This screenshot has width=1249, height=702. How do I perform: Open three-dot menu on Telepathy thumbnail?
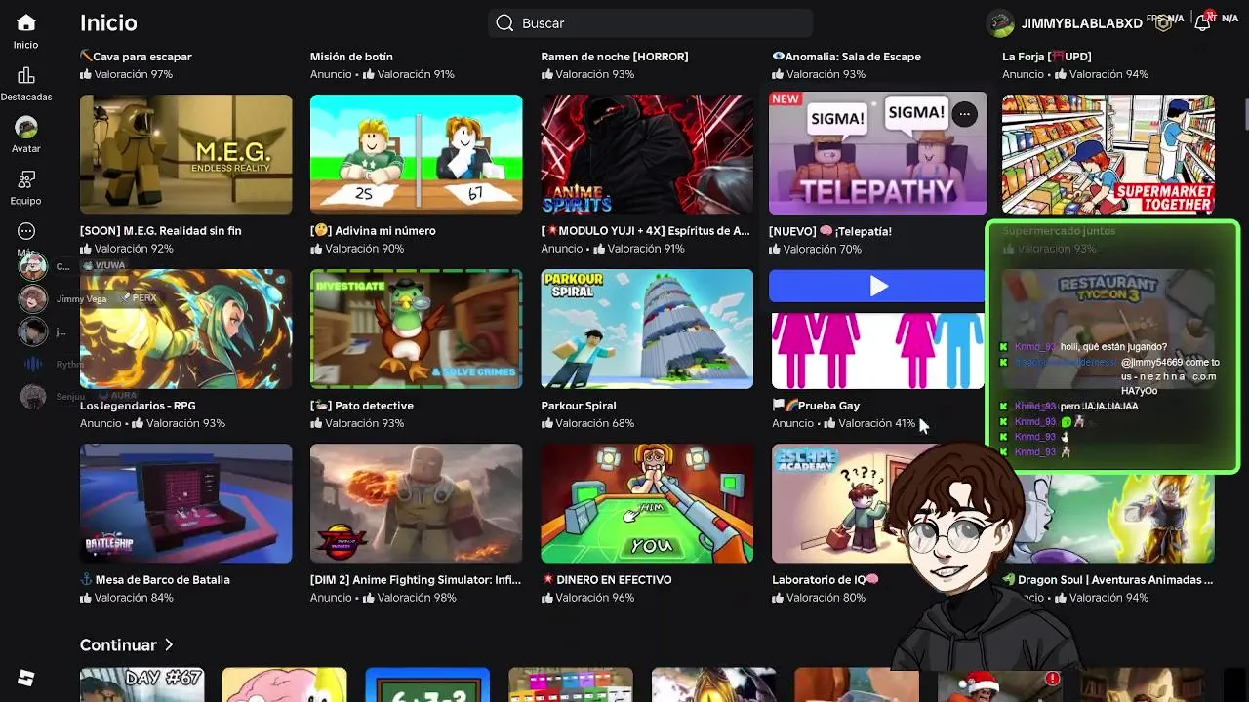[964, 114]
